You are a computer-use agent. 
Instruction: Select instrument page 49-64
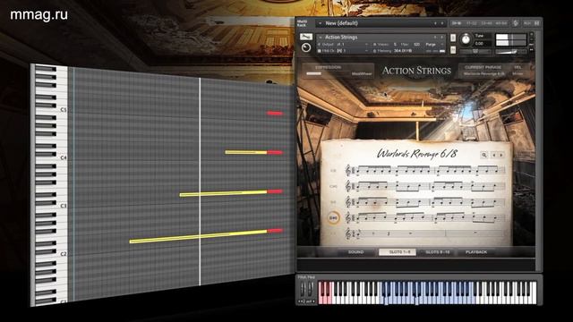(501, 23)
